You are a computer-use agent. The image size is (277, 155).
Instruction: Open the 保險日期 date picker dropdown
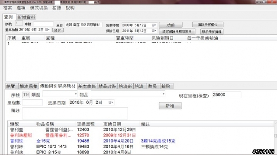pyautogui.click(x=154, y=31)
